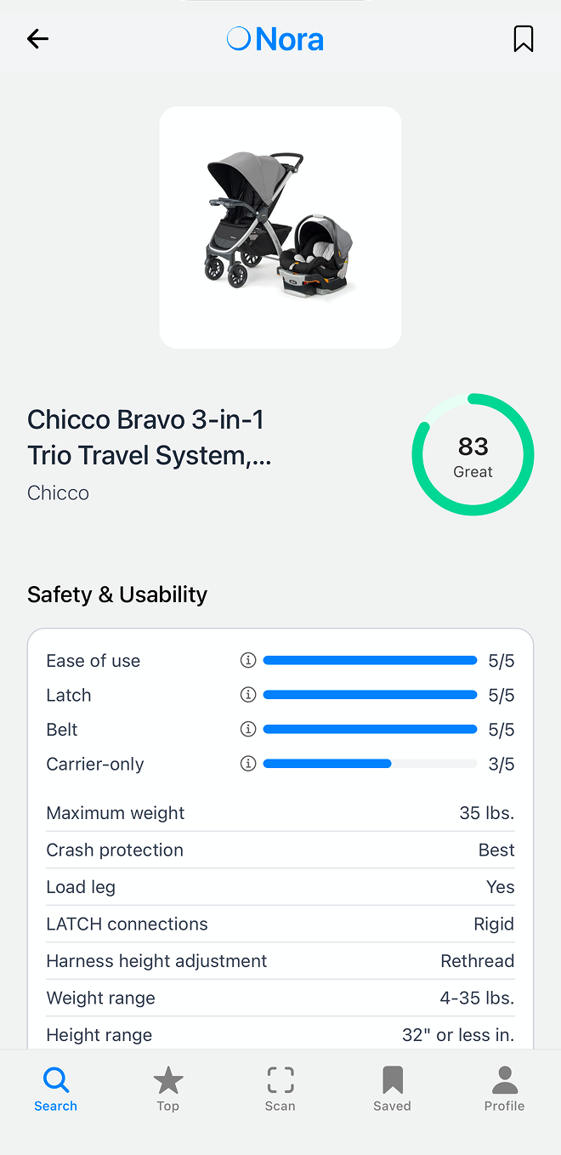The image size is (561, 1155).
Task: Click the Ease of use rating bar
Action: [370, 660]
